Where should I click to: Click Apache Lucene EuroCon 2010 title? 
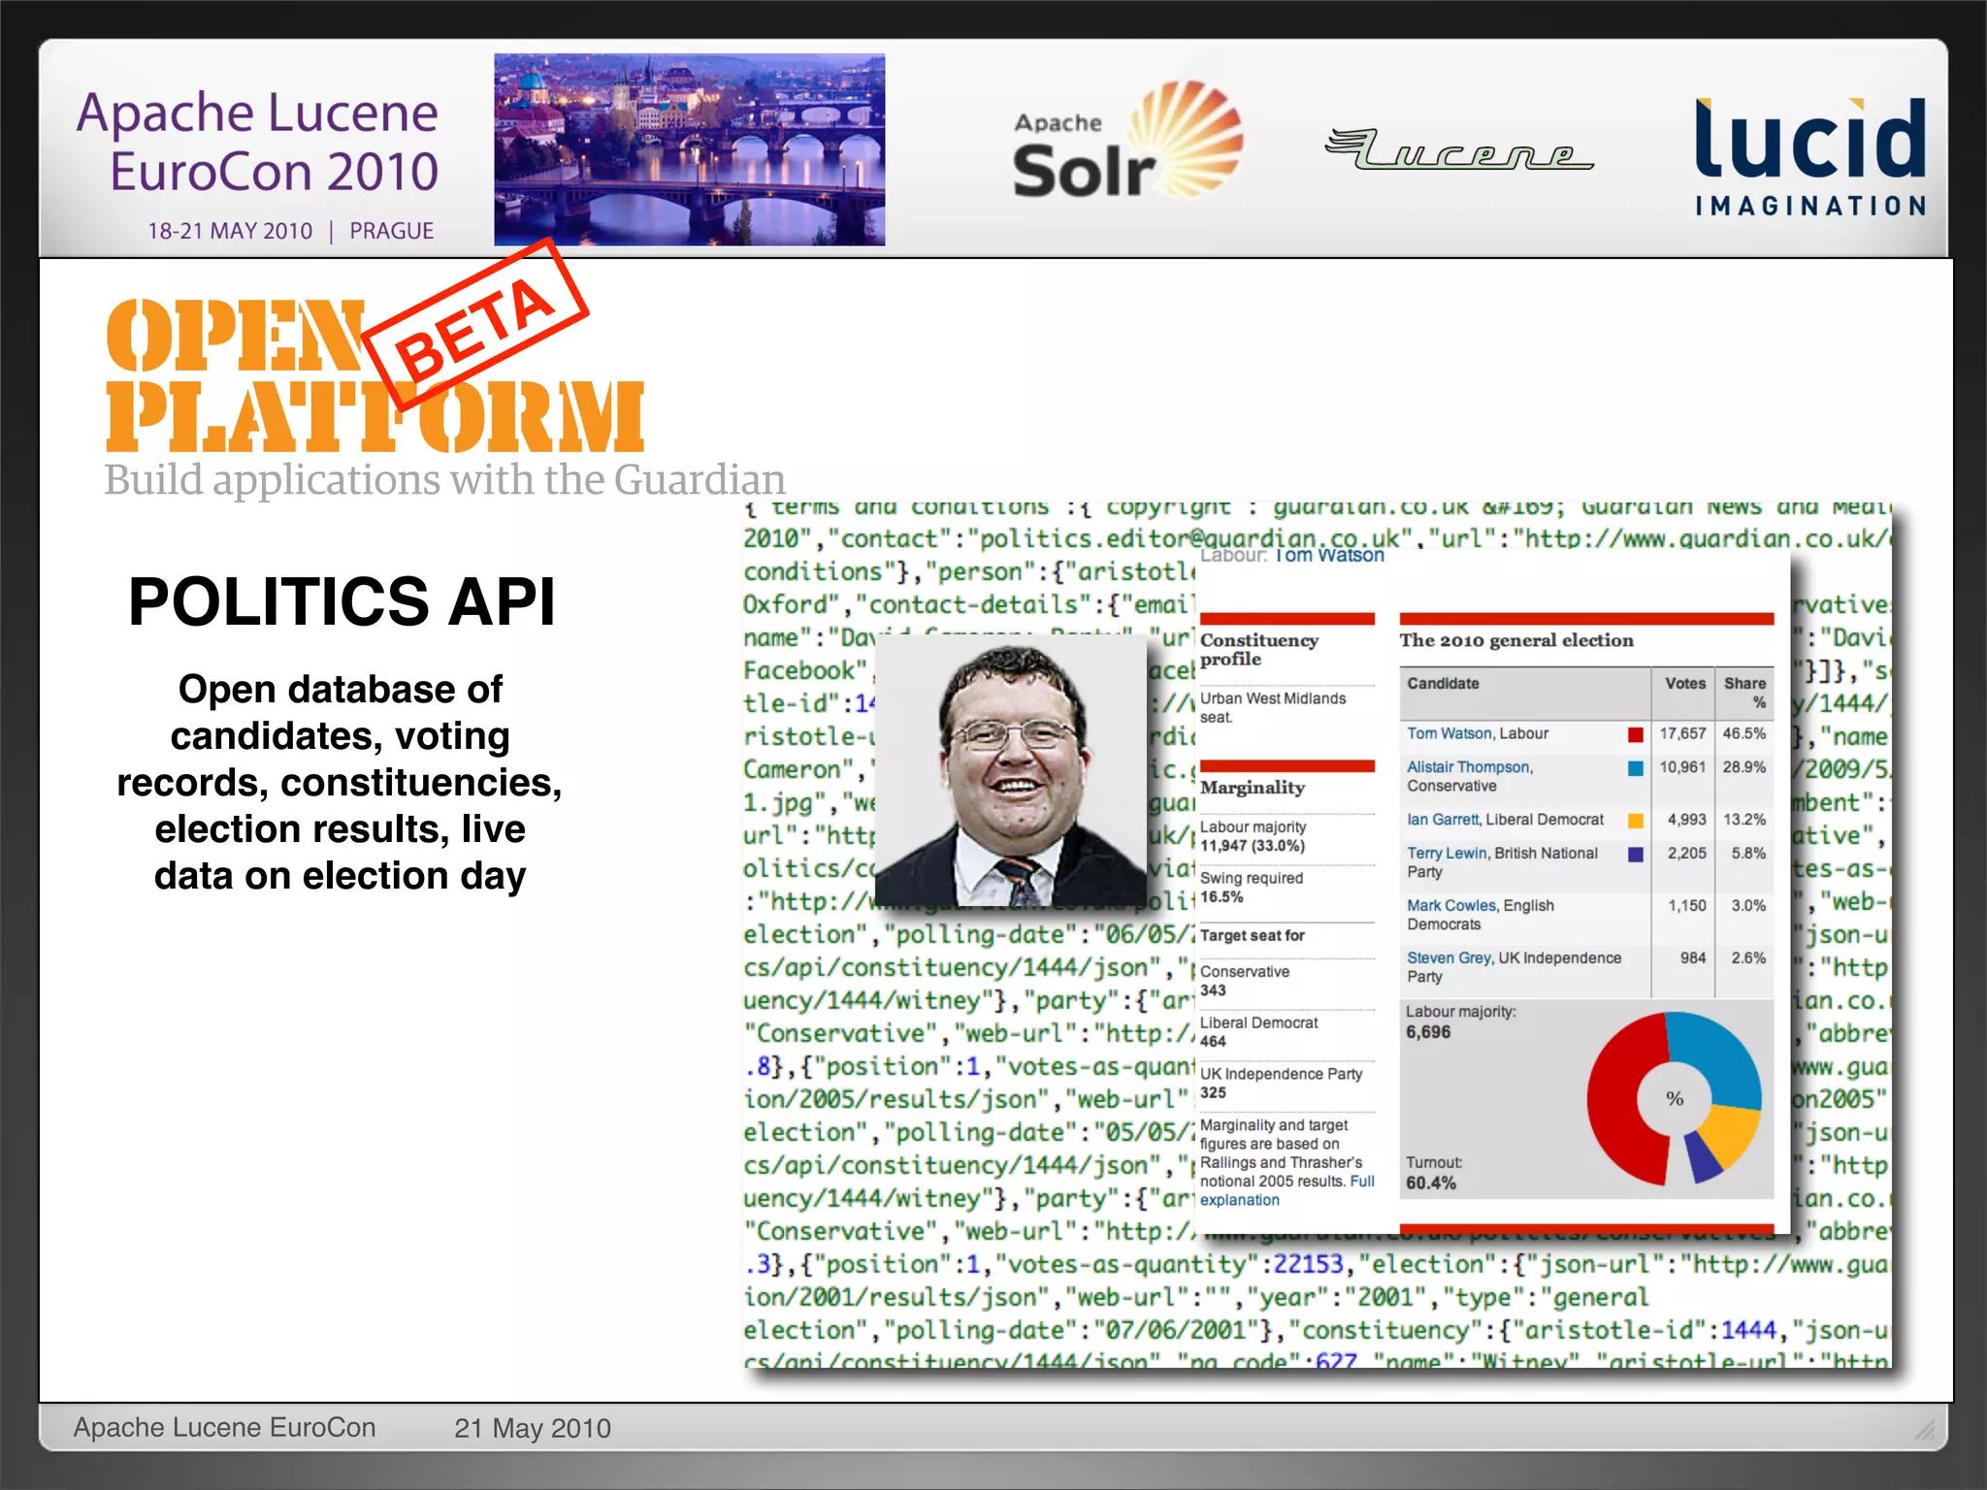pos(258,142)
